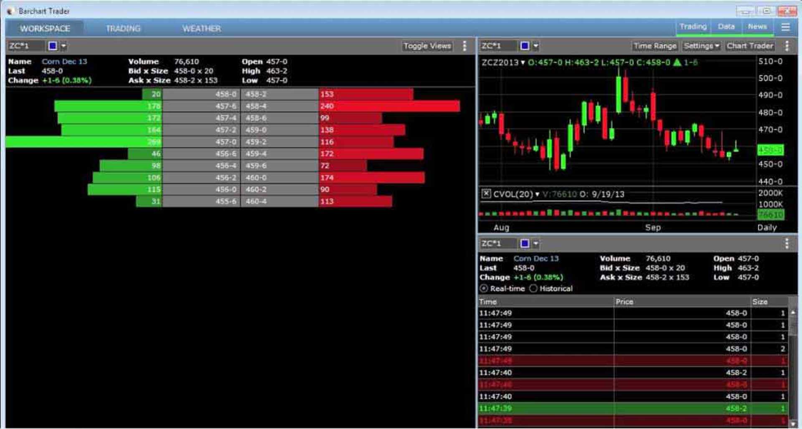The image size is (802, 429).
Task: Click the Toggle Views button
Action: pyautogui.click(x=427, y=46)
